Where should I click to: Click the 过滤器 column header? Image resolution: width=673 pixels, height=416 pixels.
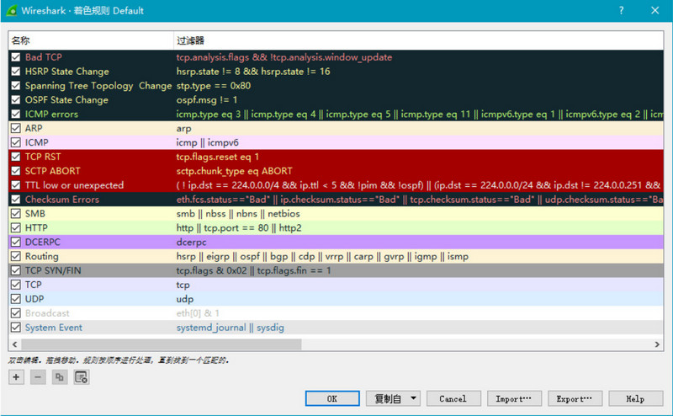click(418, 40)
